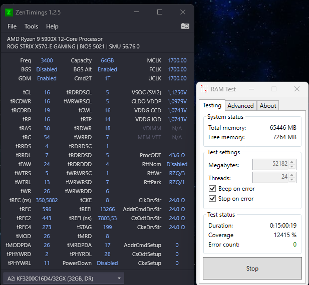Viewport: 309px width, 285px height.
Task: Click the CLDO VDDP value 1,0979V
Action: click(x=177, y=101)
